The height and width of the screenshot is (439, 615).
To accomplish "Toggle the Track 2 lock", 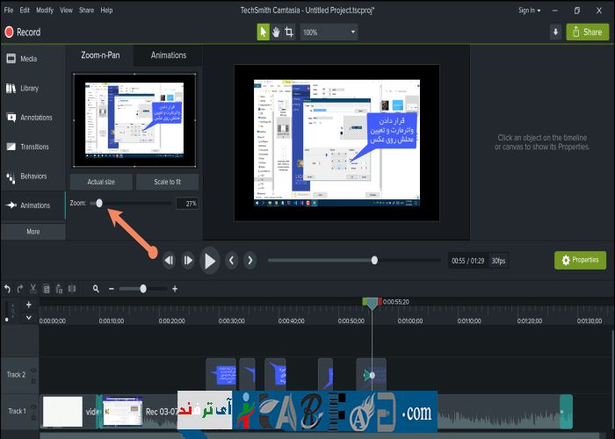I will pos(33,381).
